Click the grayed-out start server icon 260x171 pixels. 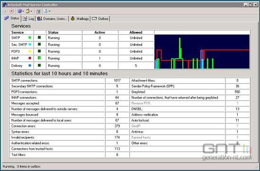[x=5, y=11]
